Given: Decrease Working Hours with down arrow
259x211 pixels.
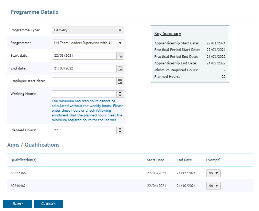Looking at the screenshot, I should point(120,96).
